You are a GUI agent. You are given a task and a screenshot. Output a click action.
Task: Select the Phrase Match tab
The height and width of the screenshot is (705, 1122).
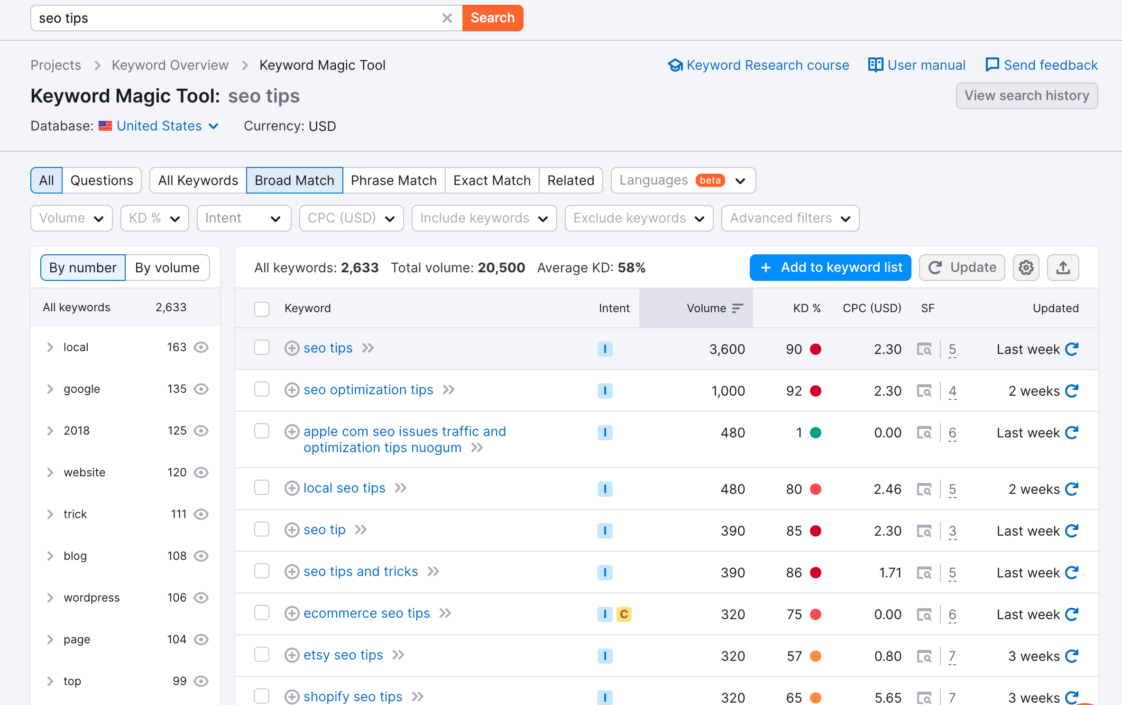pos(394,180)
